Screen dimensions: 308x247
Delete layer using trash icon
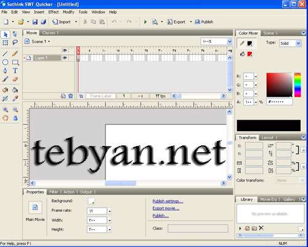click(71, 96)
